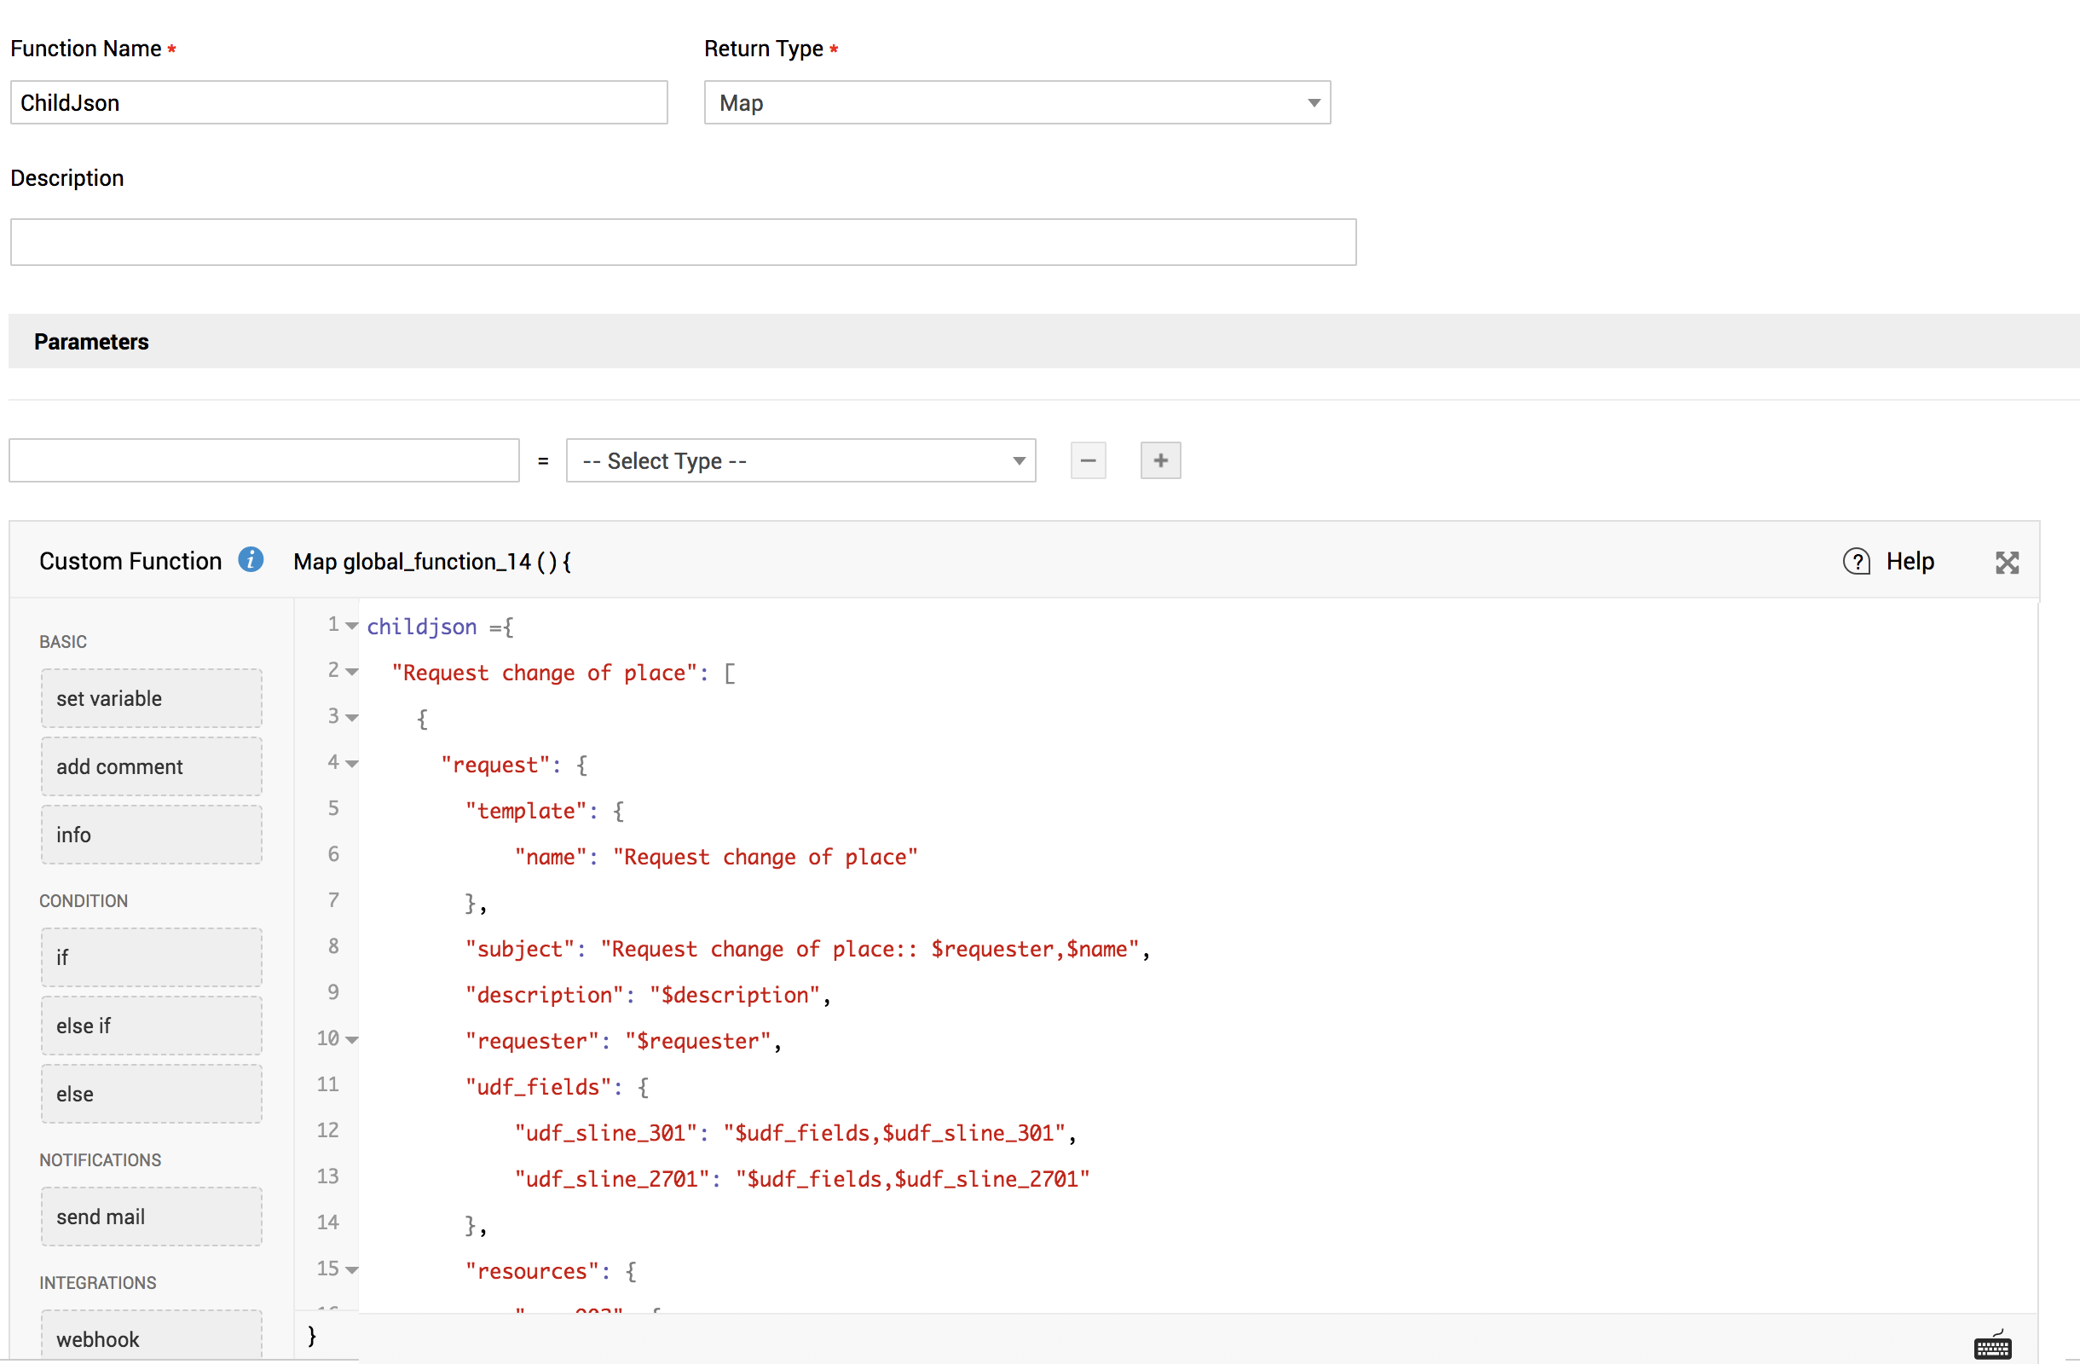This screenshot has width=2080, height=1364.
Task: Collapse code fold at line 2
Action: pyautogui.click(x=352, y=671)
